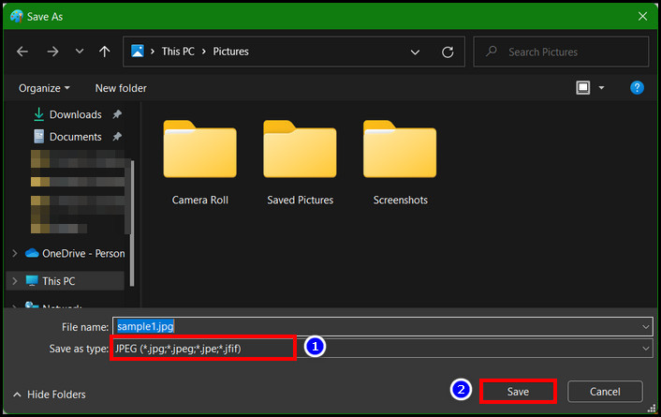Select This PC in the address path

(178, 52)
